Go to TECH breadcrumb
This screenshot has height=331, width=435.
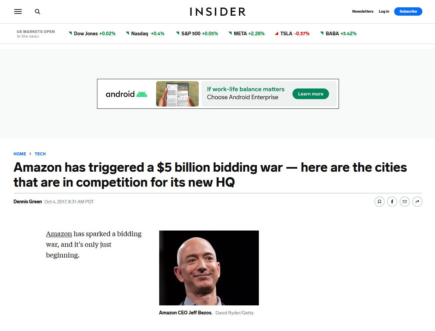pos(40,154)
